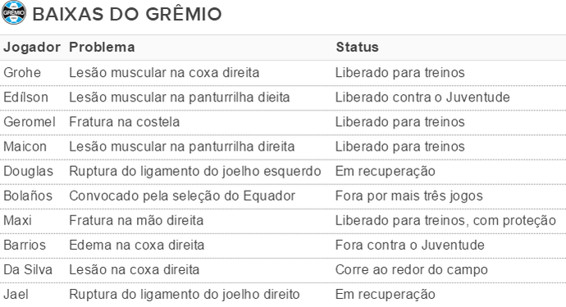Select the Jogador column header
Screen dimensions: 566x307
pos(32,47)
